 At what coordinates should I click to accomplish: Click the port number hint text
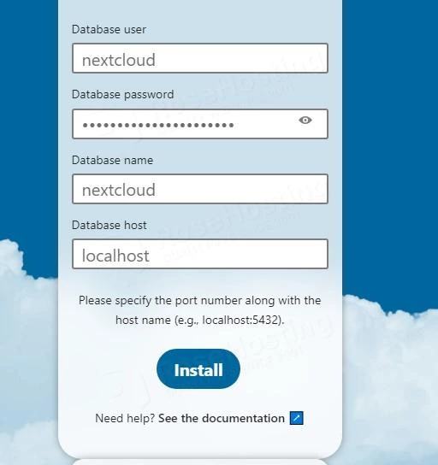[199, 310]
